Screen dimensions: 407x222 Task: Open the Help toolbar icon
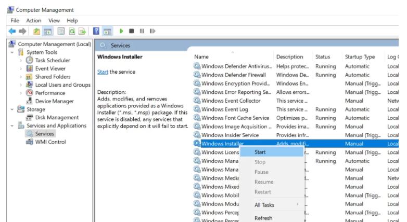click(x=96, y=31)
